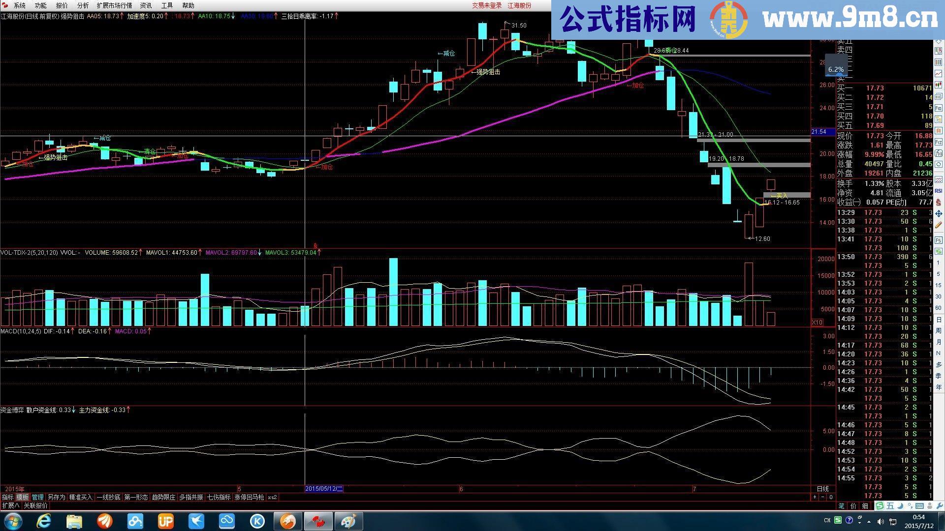This screenshot has height=531, width=945.
Task: Select the 模板 tab at the bottom
Action: 23,497
